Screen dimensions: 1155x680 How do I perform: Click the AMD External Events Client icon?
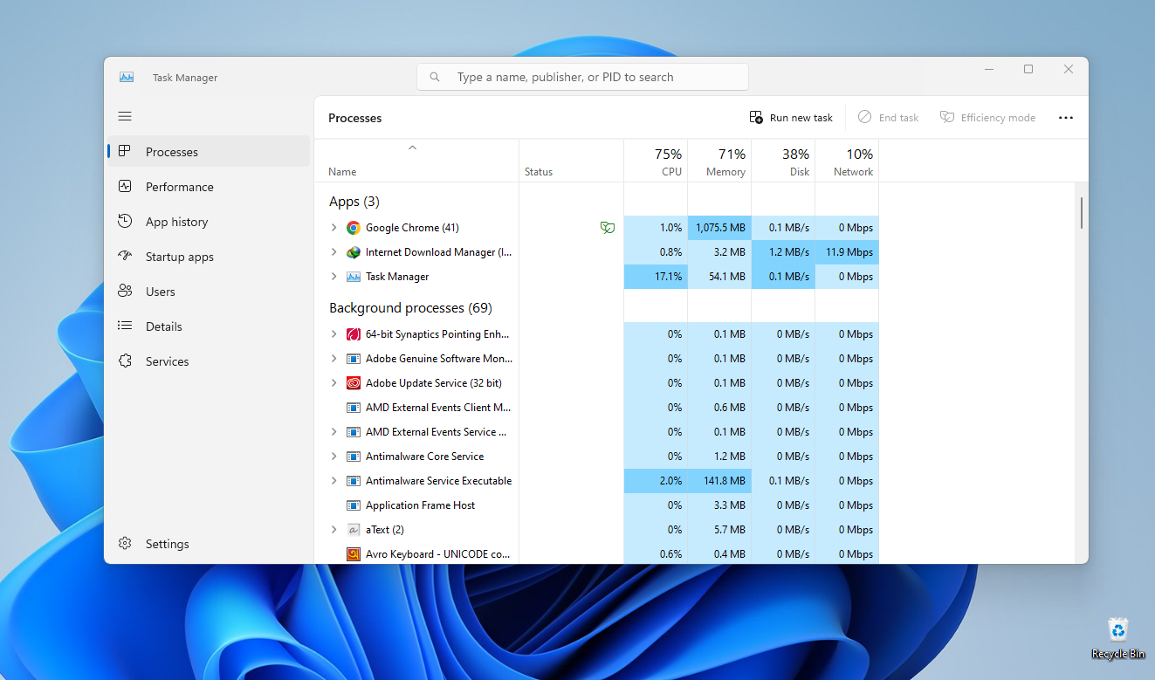tap(354, 408)
